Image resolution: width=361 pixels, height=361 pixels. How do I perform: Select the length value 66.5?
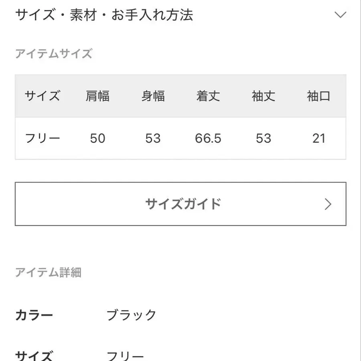click(208, 138)
